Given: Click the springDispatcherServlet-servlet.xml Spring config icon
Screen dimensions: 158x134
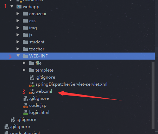Looking at the screenshot, I should click(x=32, y=85).
